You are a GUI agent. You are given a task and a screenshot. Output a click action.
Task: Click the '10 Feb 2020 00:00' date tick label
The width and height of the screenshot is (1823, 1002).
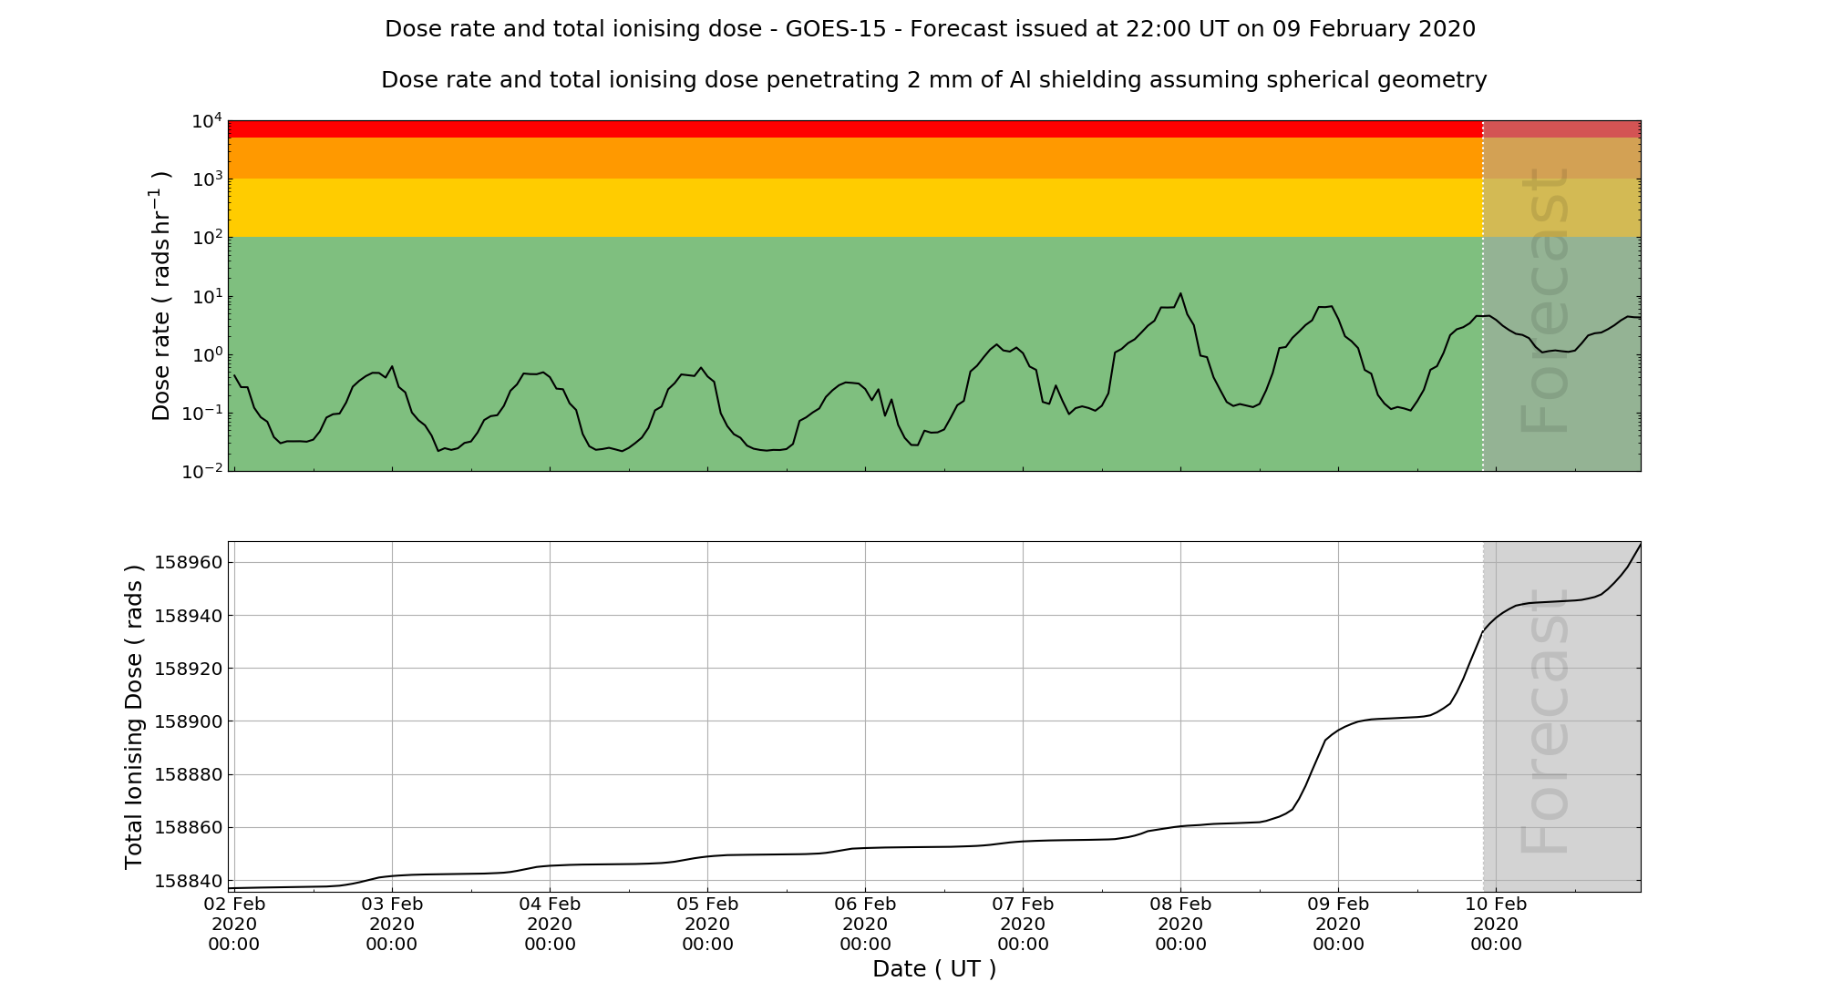tap(1496, 924)
